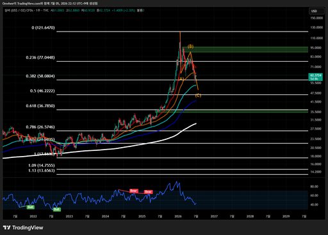This screenshot has width=328, height=235.
Task: Click the 2026 time axis label
Action: [178, 216]
